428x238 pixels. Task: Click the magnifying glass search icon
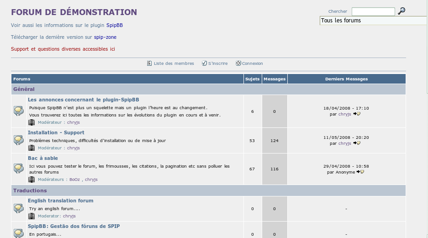402,11
